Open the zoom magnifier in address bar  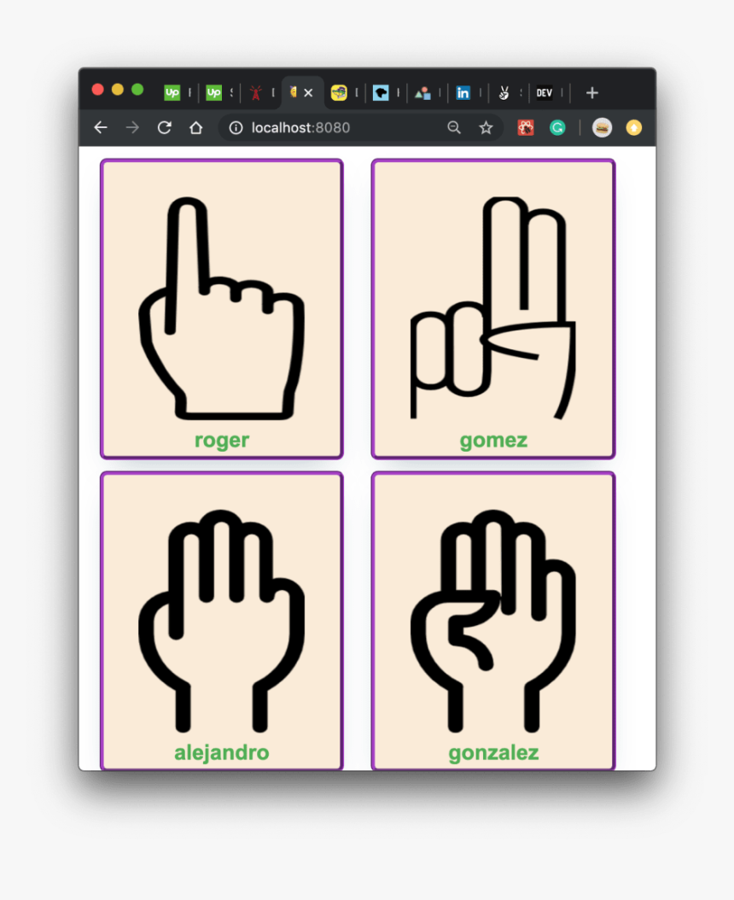[454, 128]
